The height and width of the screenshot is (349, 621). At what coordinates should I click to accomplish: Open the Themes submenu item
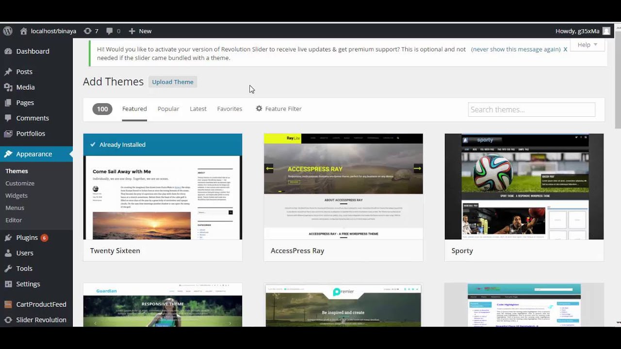[16, 171]
